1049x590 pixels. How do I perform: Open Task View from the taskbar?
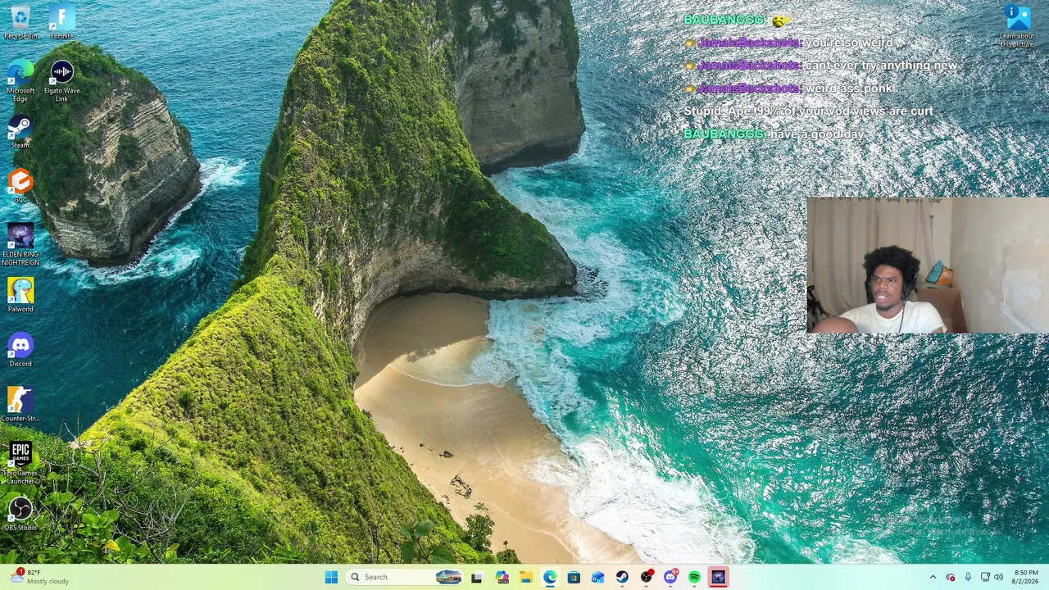(477, 577)
